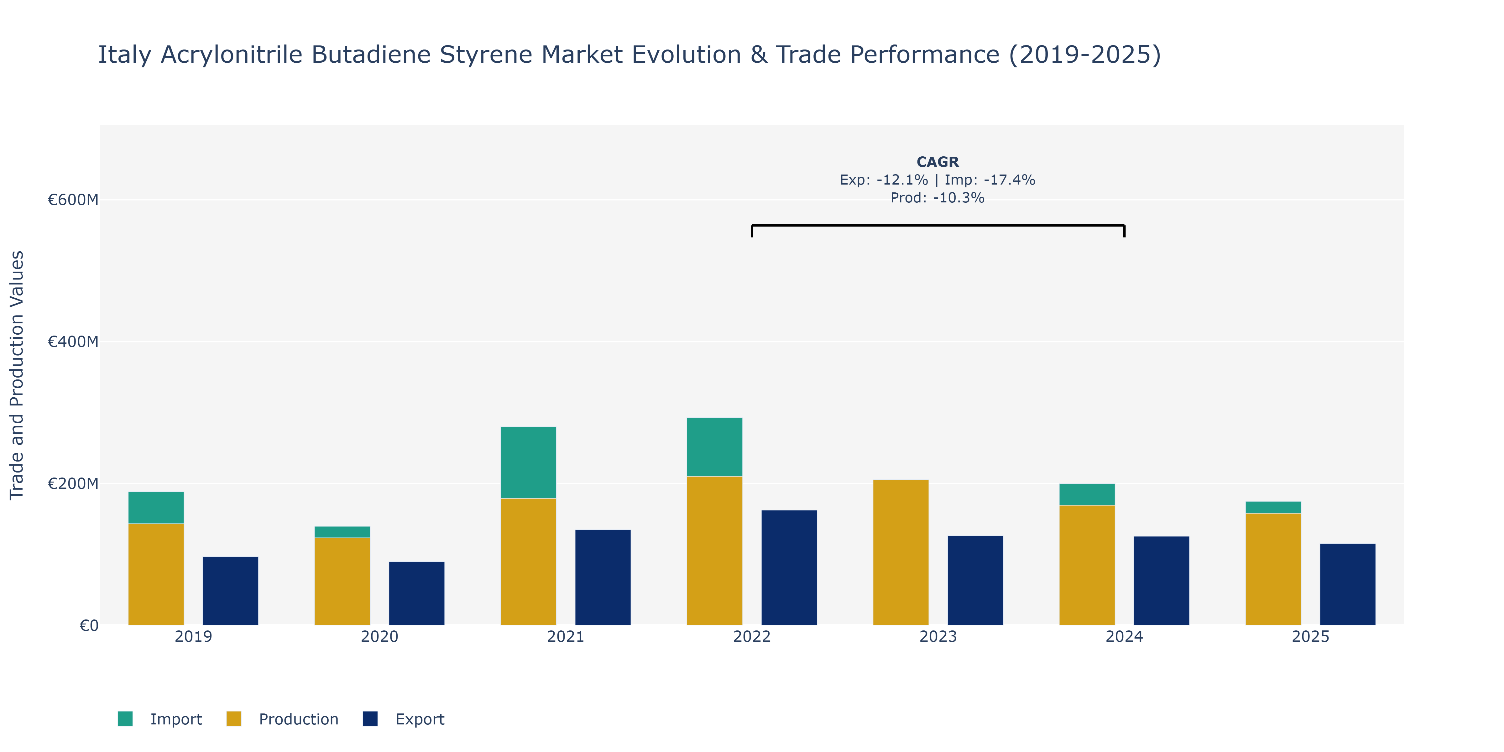1504x752 pixels.
Task: Click the 2019 Production bar
Action: (x=156, y=575)
